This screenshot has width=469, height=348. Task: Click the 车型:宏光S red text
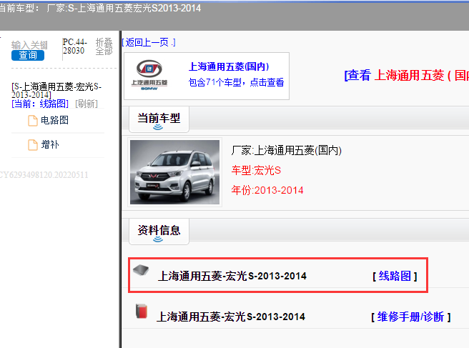(256, 170)
